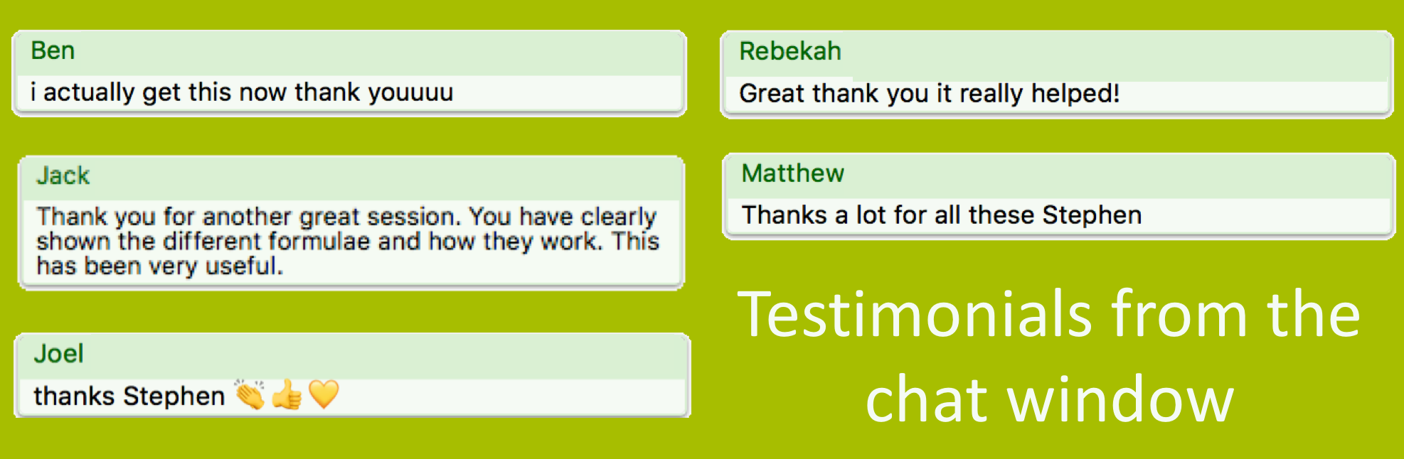Click the clapping hands emoji in Joel's message
The image size is (1404, 459).
tap(250, 394)
